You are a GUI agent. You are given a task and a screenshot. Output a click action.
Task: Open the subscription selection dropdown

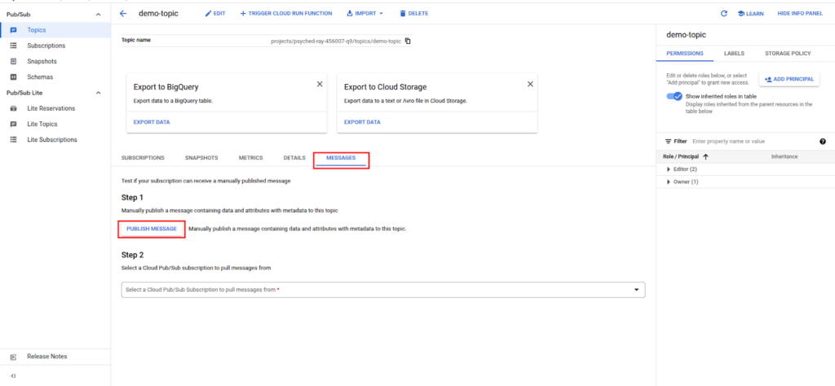click(383, 290)
